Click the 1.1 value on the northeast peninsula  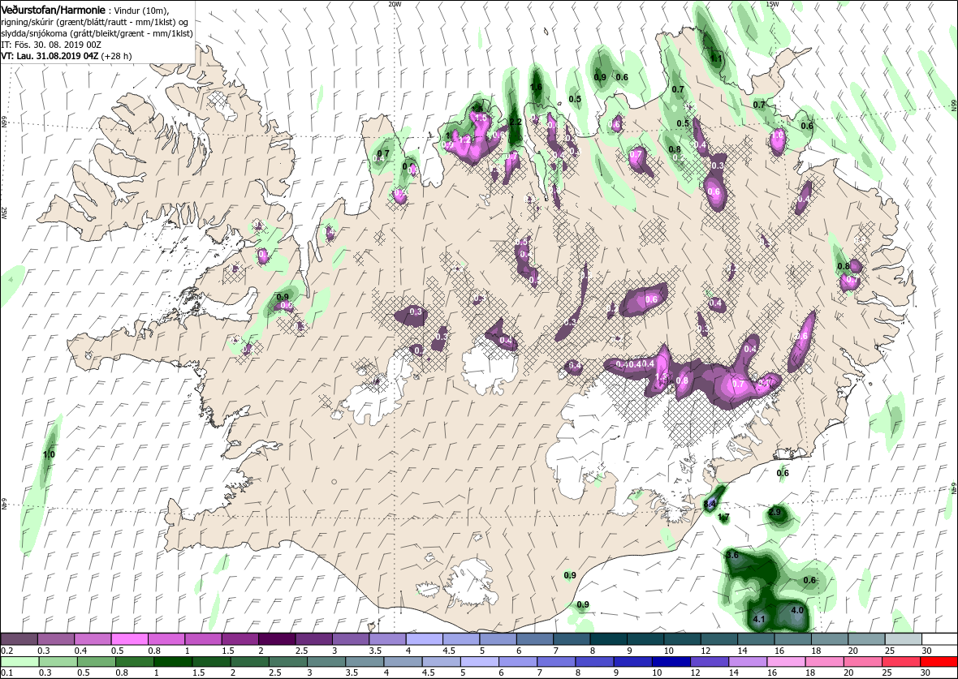[717, 58]
